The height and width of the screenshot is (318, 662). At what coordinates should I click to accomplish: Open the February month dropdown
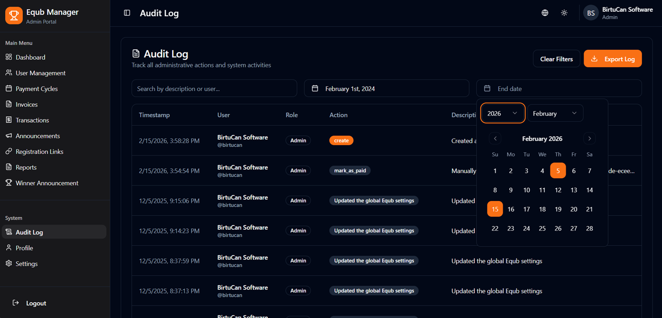555,114
